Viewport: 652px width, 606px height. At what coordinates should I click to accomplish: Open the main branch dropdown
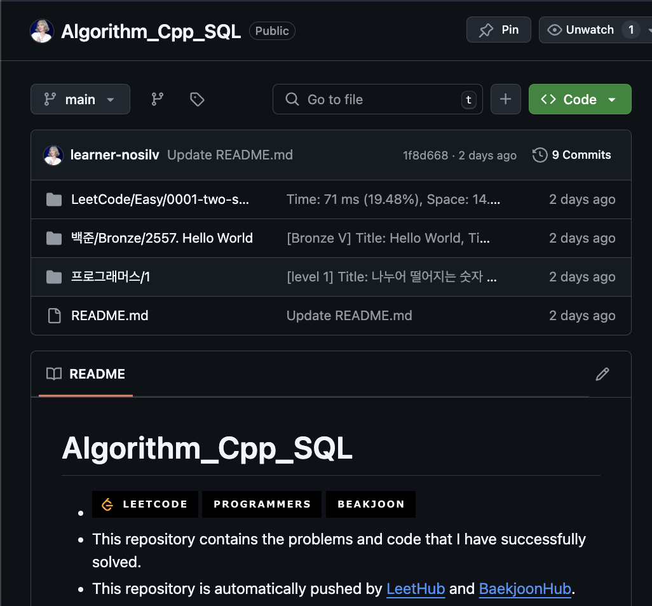(x=80, y=99)
